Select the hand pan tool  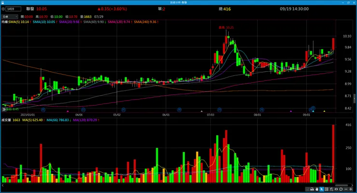(316, 189)
